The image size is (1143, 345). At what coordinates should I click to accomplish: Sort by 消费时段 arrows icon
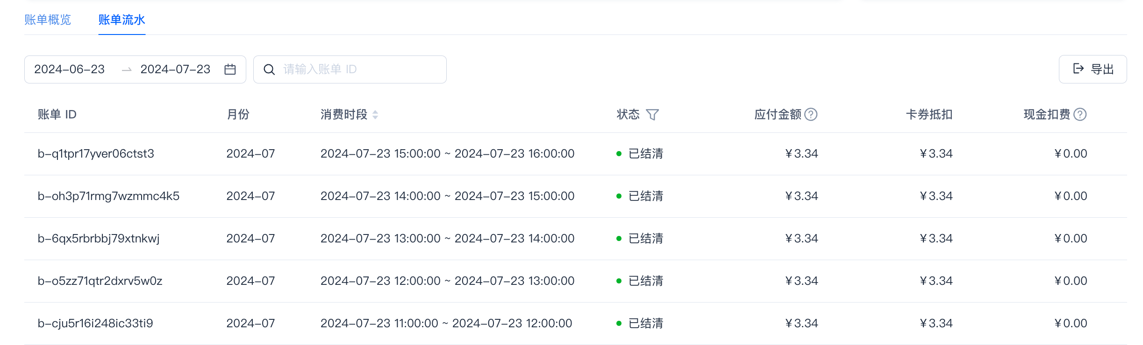375,115
